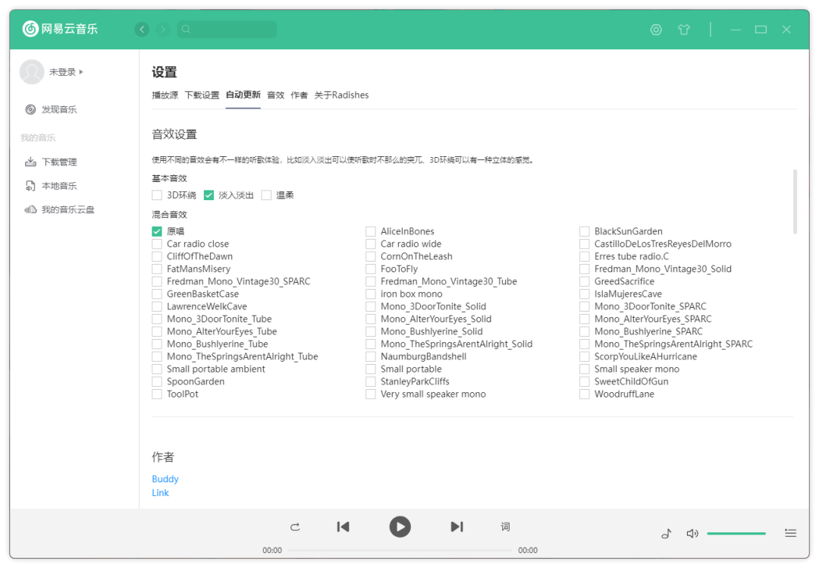Skip to the previous track

344,527
